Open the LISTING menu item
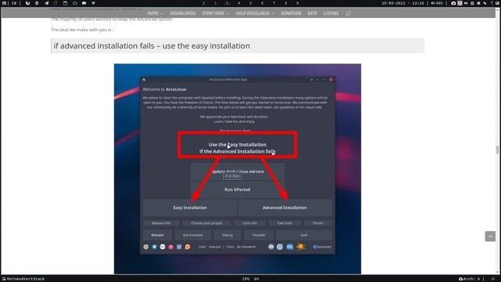This screenshot has width=501, height=282. (x=330, y=13)
